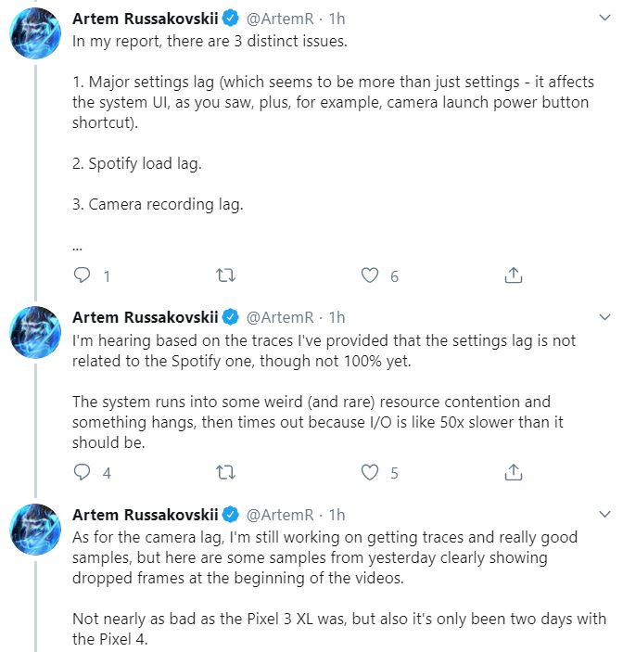Retweet the '3 distinct issues' tweet
This screenshot has width=623, height=652.
[225, 275]
